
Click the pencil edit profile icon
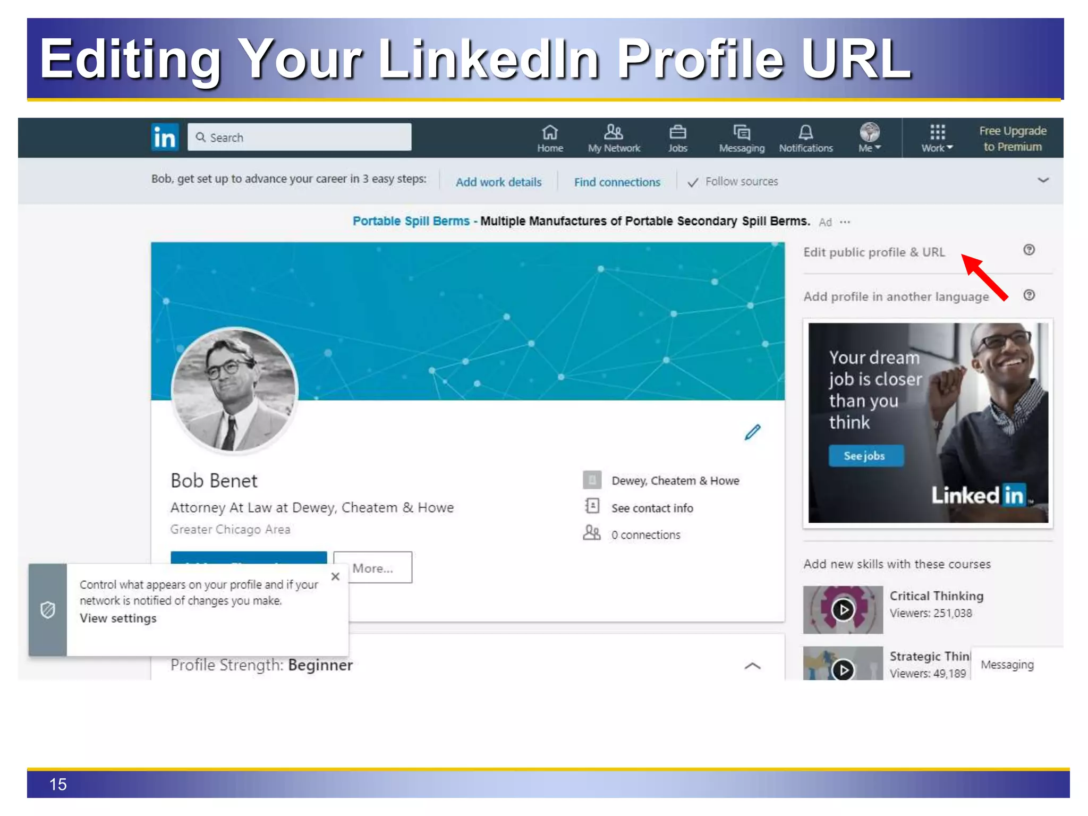point(752,432)
